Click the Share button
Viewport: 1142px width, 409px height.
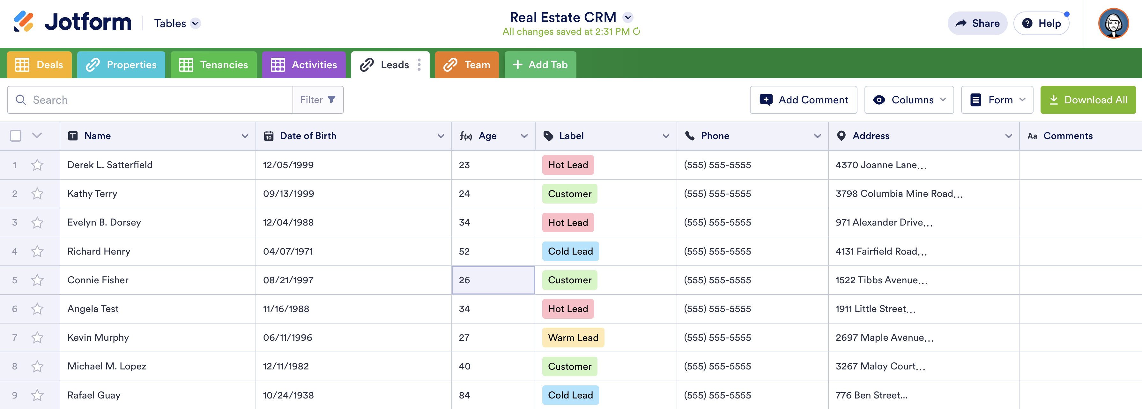pos(977,23)
